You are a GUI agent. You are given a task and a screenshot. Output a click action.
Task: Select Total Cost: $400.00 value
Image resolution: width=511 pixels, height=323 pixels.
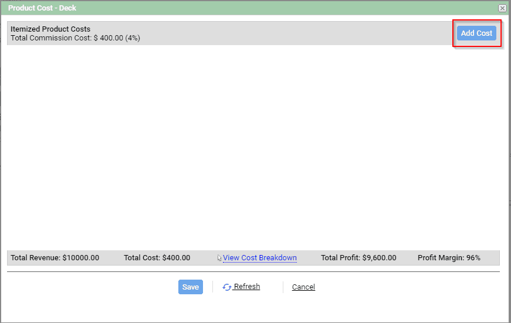(x=157, y=258)
